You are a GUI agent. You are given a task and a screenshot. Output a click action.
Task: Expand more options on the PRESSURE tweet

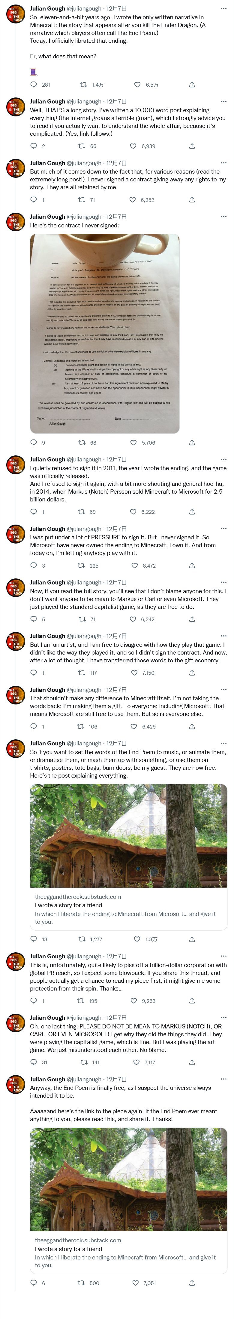click(x=223, y=529)
